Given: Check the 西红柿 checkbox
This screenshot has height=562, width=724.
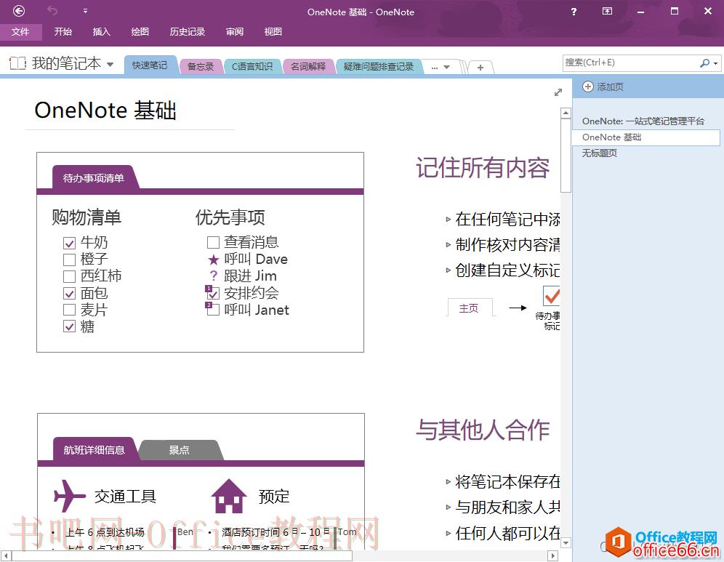Looking at the screenshot, I should pos(69,276).
